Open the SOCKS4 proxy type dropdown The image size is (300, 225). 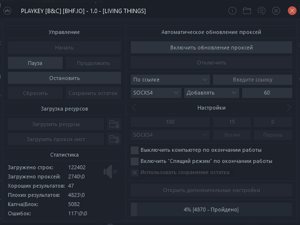pyautogui.click(x=156, y=93)
